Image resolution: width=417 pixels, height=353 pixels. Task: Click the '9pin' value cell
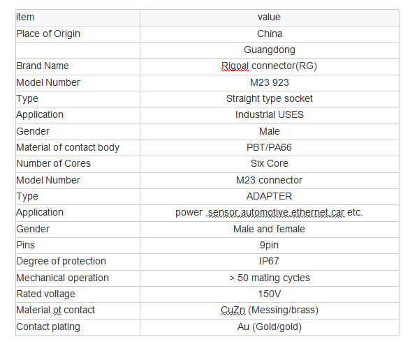[x=270, y=246]
